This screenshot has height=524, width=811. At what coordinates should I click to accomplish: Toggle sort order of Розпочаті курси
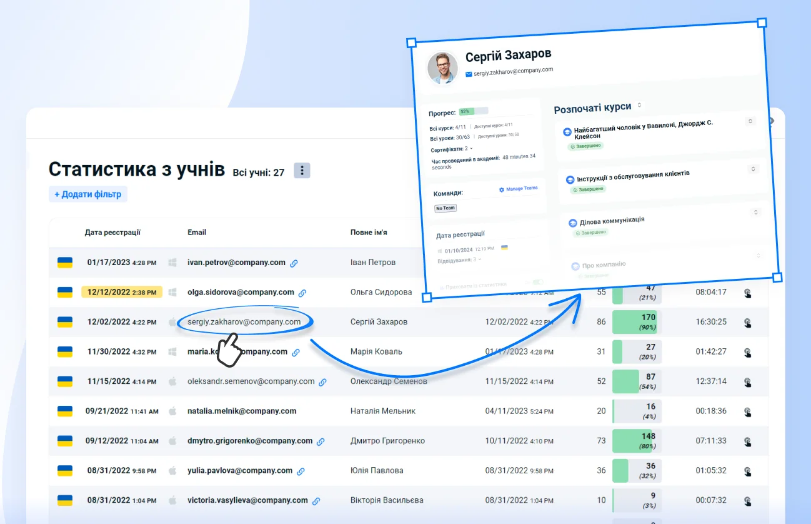tap(639, 105)
